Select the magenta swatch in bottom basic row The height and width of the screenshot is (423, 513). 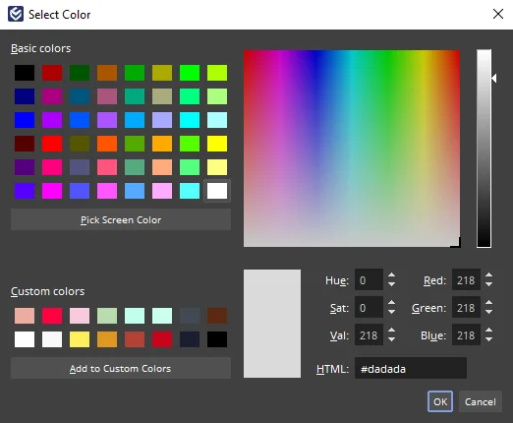tap(52, 191)
